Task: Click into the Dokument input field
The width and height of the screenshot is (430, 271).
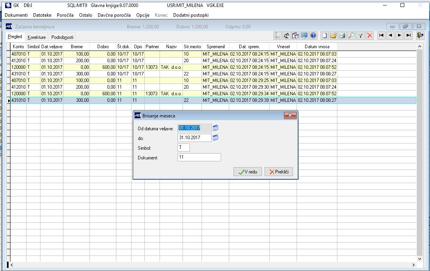Action: point(199,157)
